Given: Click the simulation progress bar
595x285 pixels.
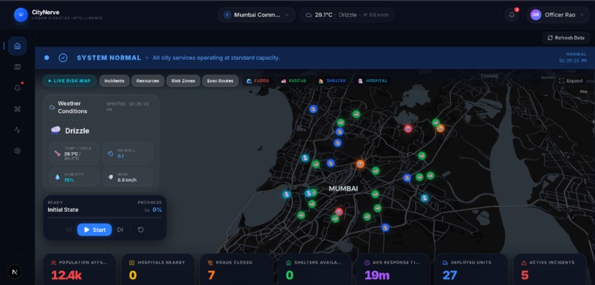Looking at the screenshot, I should tap(105, 218).
